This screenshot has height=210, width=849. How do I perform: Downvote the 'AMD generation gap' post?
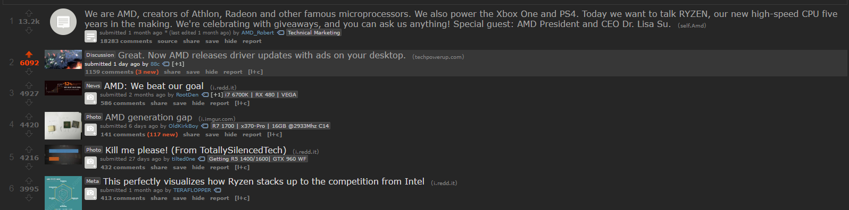29,134
